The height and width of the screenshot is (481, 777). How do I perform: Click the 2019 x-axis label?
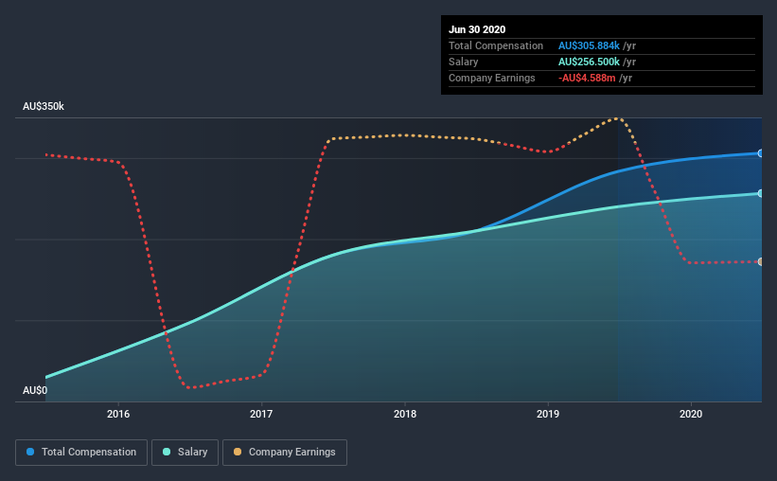pos(548,414)
